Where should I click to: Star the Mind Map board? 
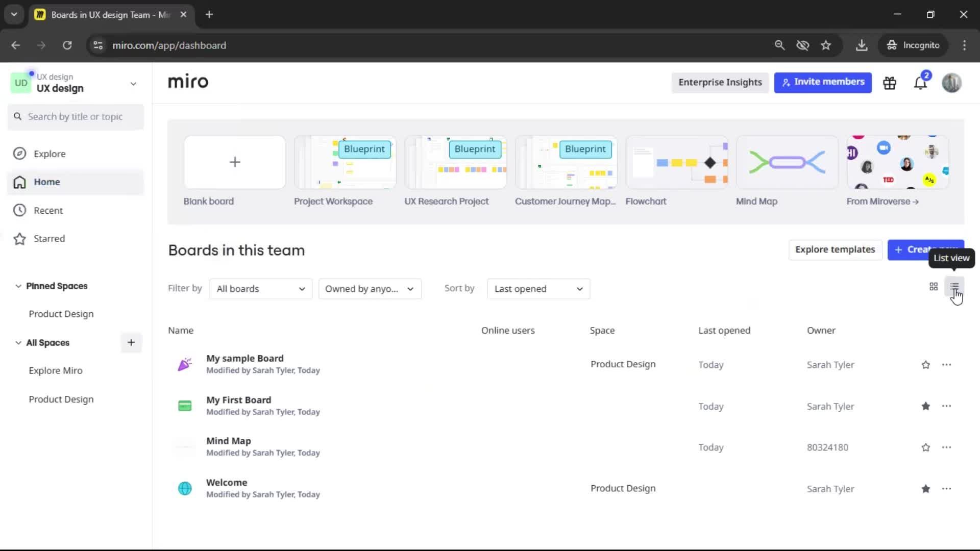click(925, 447)
